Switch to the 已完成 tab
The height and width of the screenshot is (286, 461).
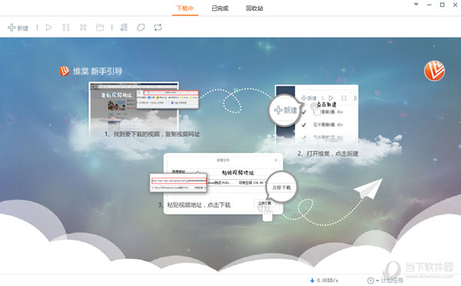(x=220, y=8)
